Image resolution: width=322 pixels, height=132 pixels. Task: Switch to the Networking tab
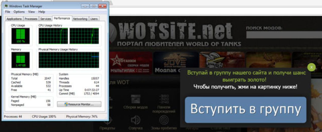pos(80,19)
